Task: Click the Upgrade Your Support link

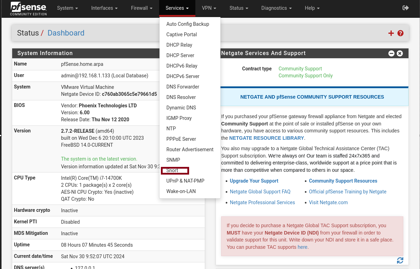Action: [x=254, y=181]
